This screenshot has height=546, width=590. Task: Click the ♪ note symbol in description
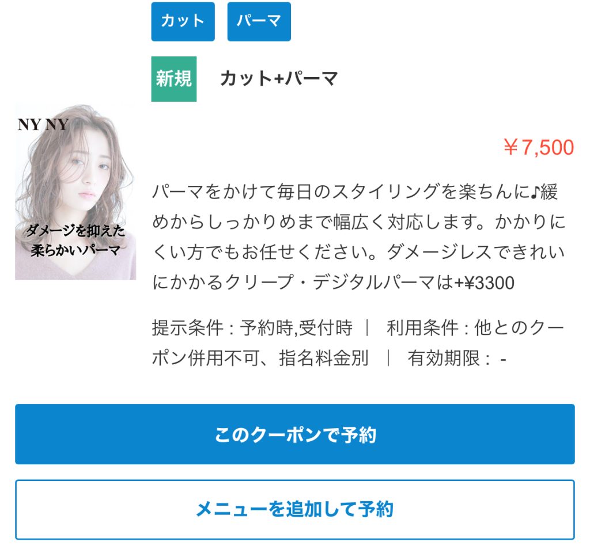tap(535, 192)
